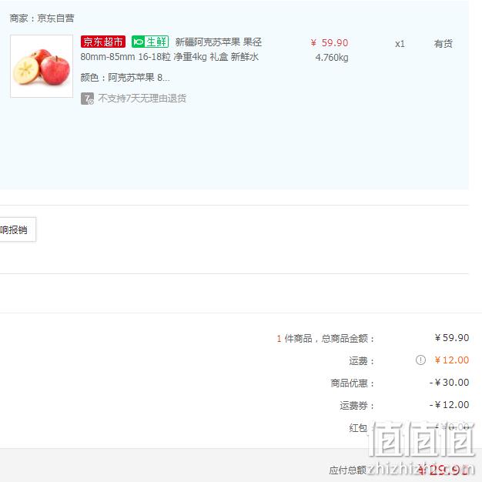Click the 应付总额 total payable label
Viewport: 482px width, 482px height.
click(x=348, y=470)
